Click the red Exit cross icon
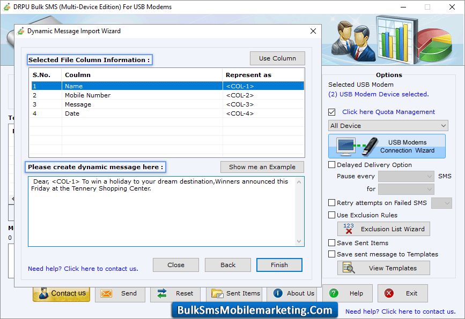The height and width of the screenshot is (319, 465). pyautogui.click(x=389, y=293)
